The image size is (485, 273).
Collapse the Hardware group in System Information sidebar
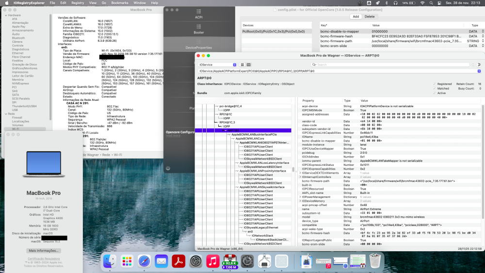click(6, 15)
